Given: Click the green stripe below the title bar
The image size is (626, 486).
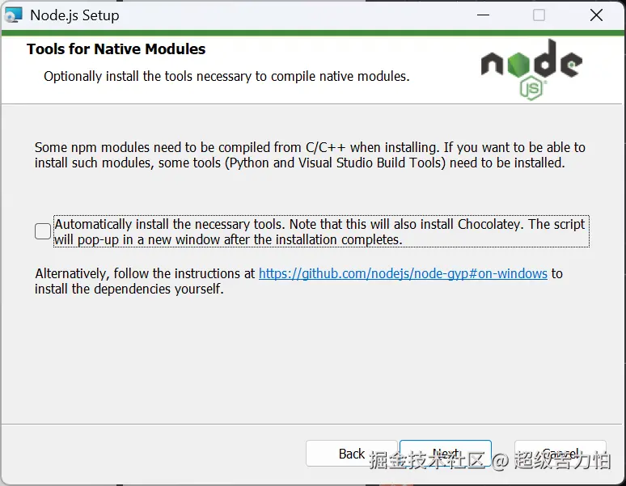Looking at the screenshot, I should pyautogui.click(x=313, y=33).
